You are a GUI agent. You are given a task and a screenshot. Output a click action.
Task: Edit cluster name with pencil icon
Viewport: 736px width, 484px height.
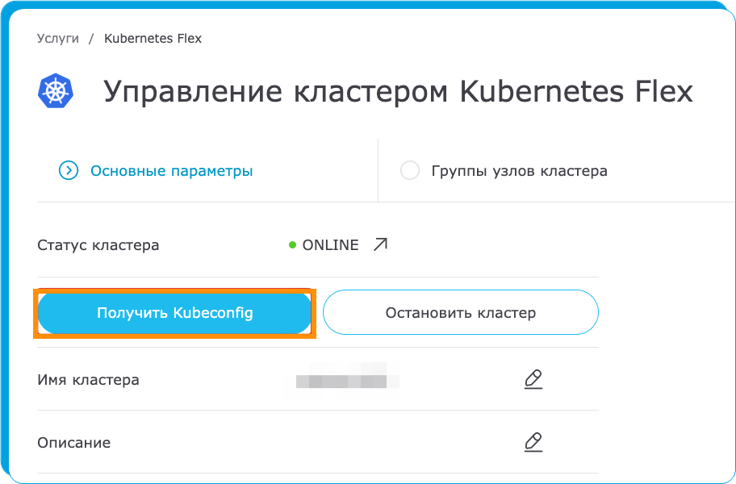coord(533,379)
